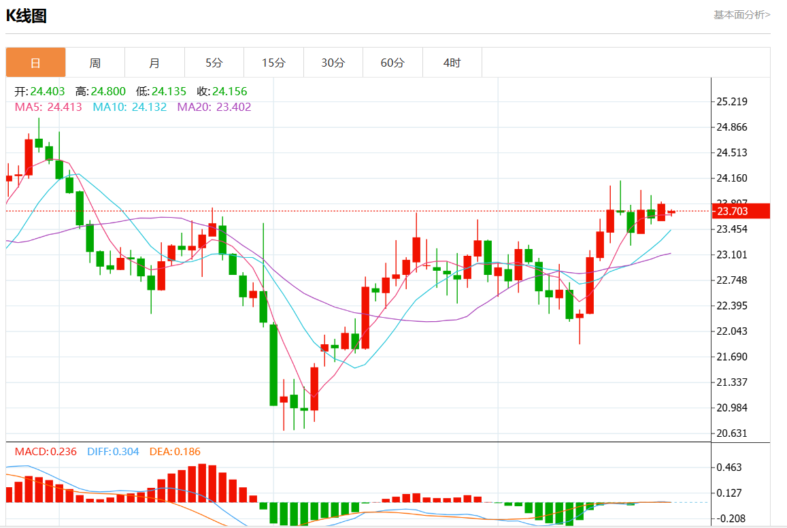Click the 0.127 MACD axis label
787x528 pixels.
click(x=729, y=493)
